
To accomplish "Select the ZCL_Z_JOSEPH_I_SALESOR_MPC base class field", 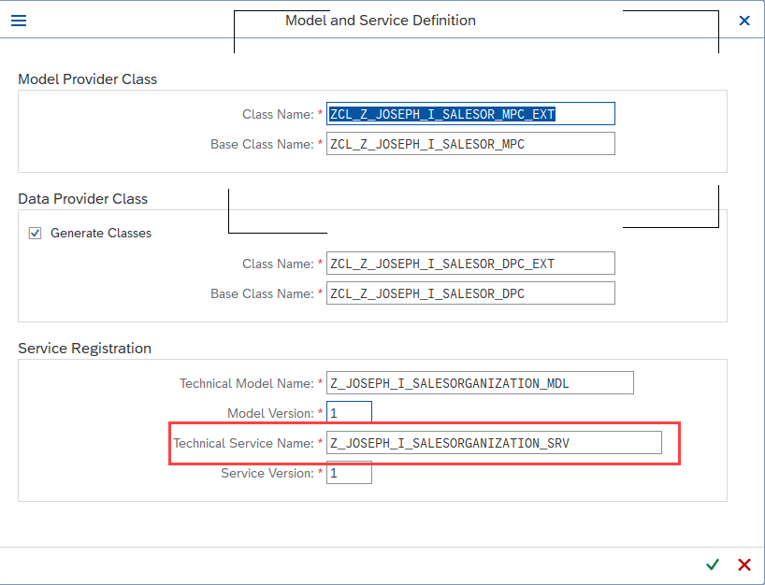I will [x=470, y=144].
